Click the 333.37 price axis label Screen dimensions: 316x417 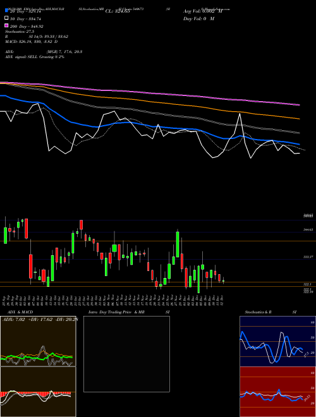coord(308,257)
